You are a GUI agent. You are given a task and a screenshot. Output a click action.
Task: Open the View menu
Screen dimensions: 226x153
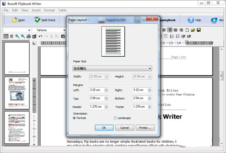25,10
